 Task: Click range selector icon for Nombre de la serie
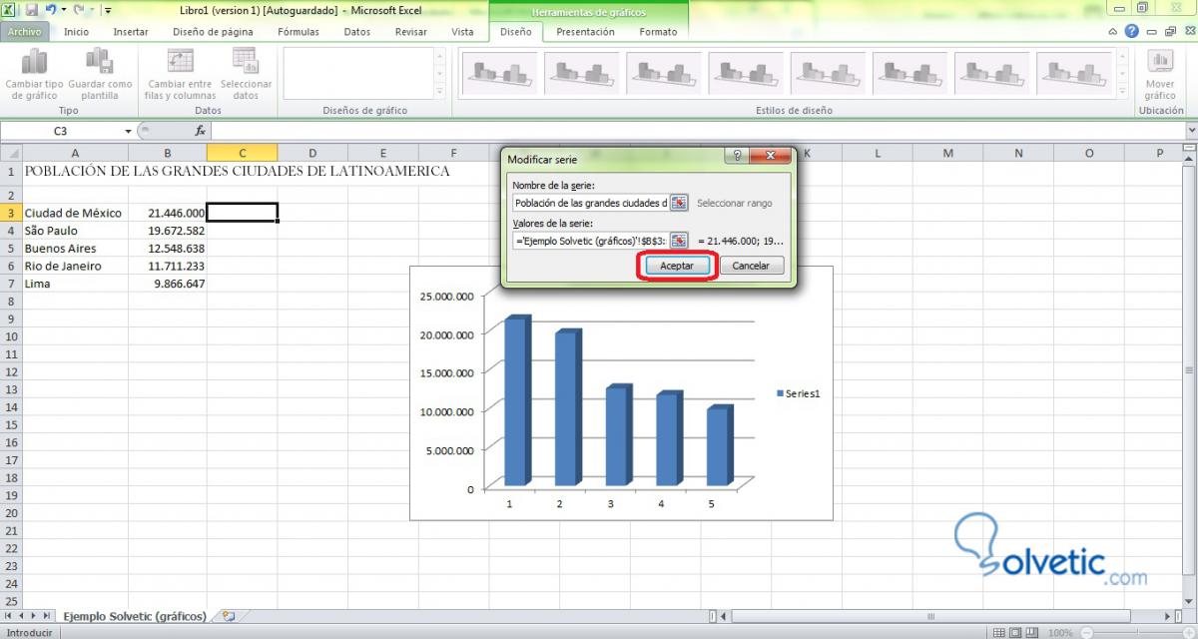(x=679, y=203)
